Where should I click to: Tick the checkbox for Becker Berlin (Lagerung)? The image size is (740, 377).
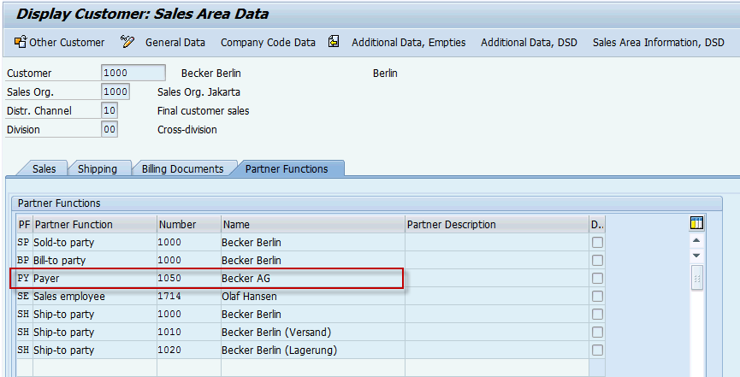[x=597, y=350]
